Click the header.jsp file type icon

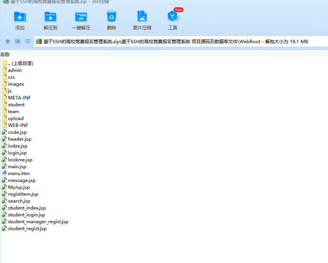coord(4,139)
